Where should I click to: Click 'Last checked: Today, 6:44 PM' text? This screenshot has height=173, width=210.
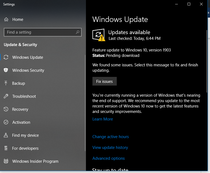click(135, 38)
